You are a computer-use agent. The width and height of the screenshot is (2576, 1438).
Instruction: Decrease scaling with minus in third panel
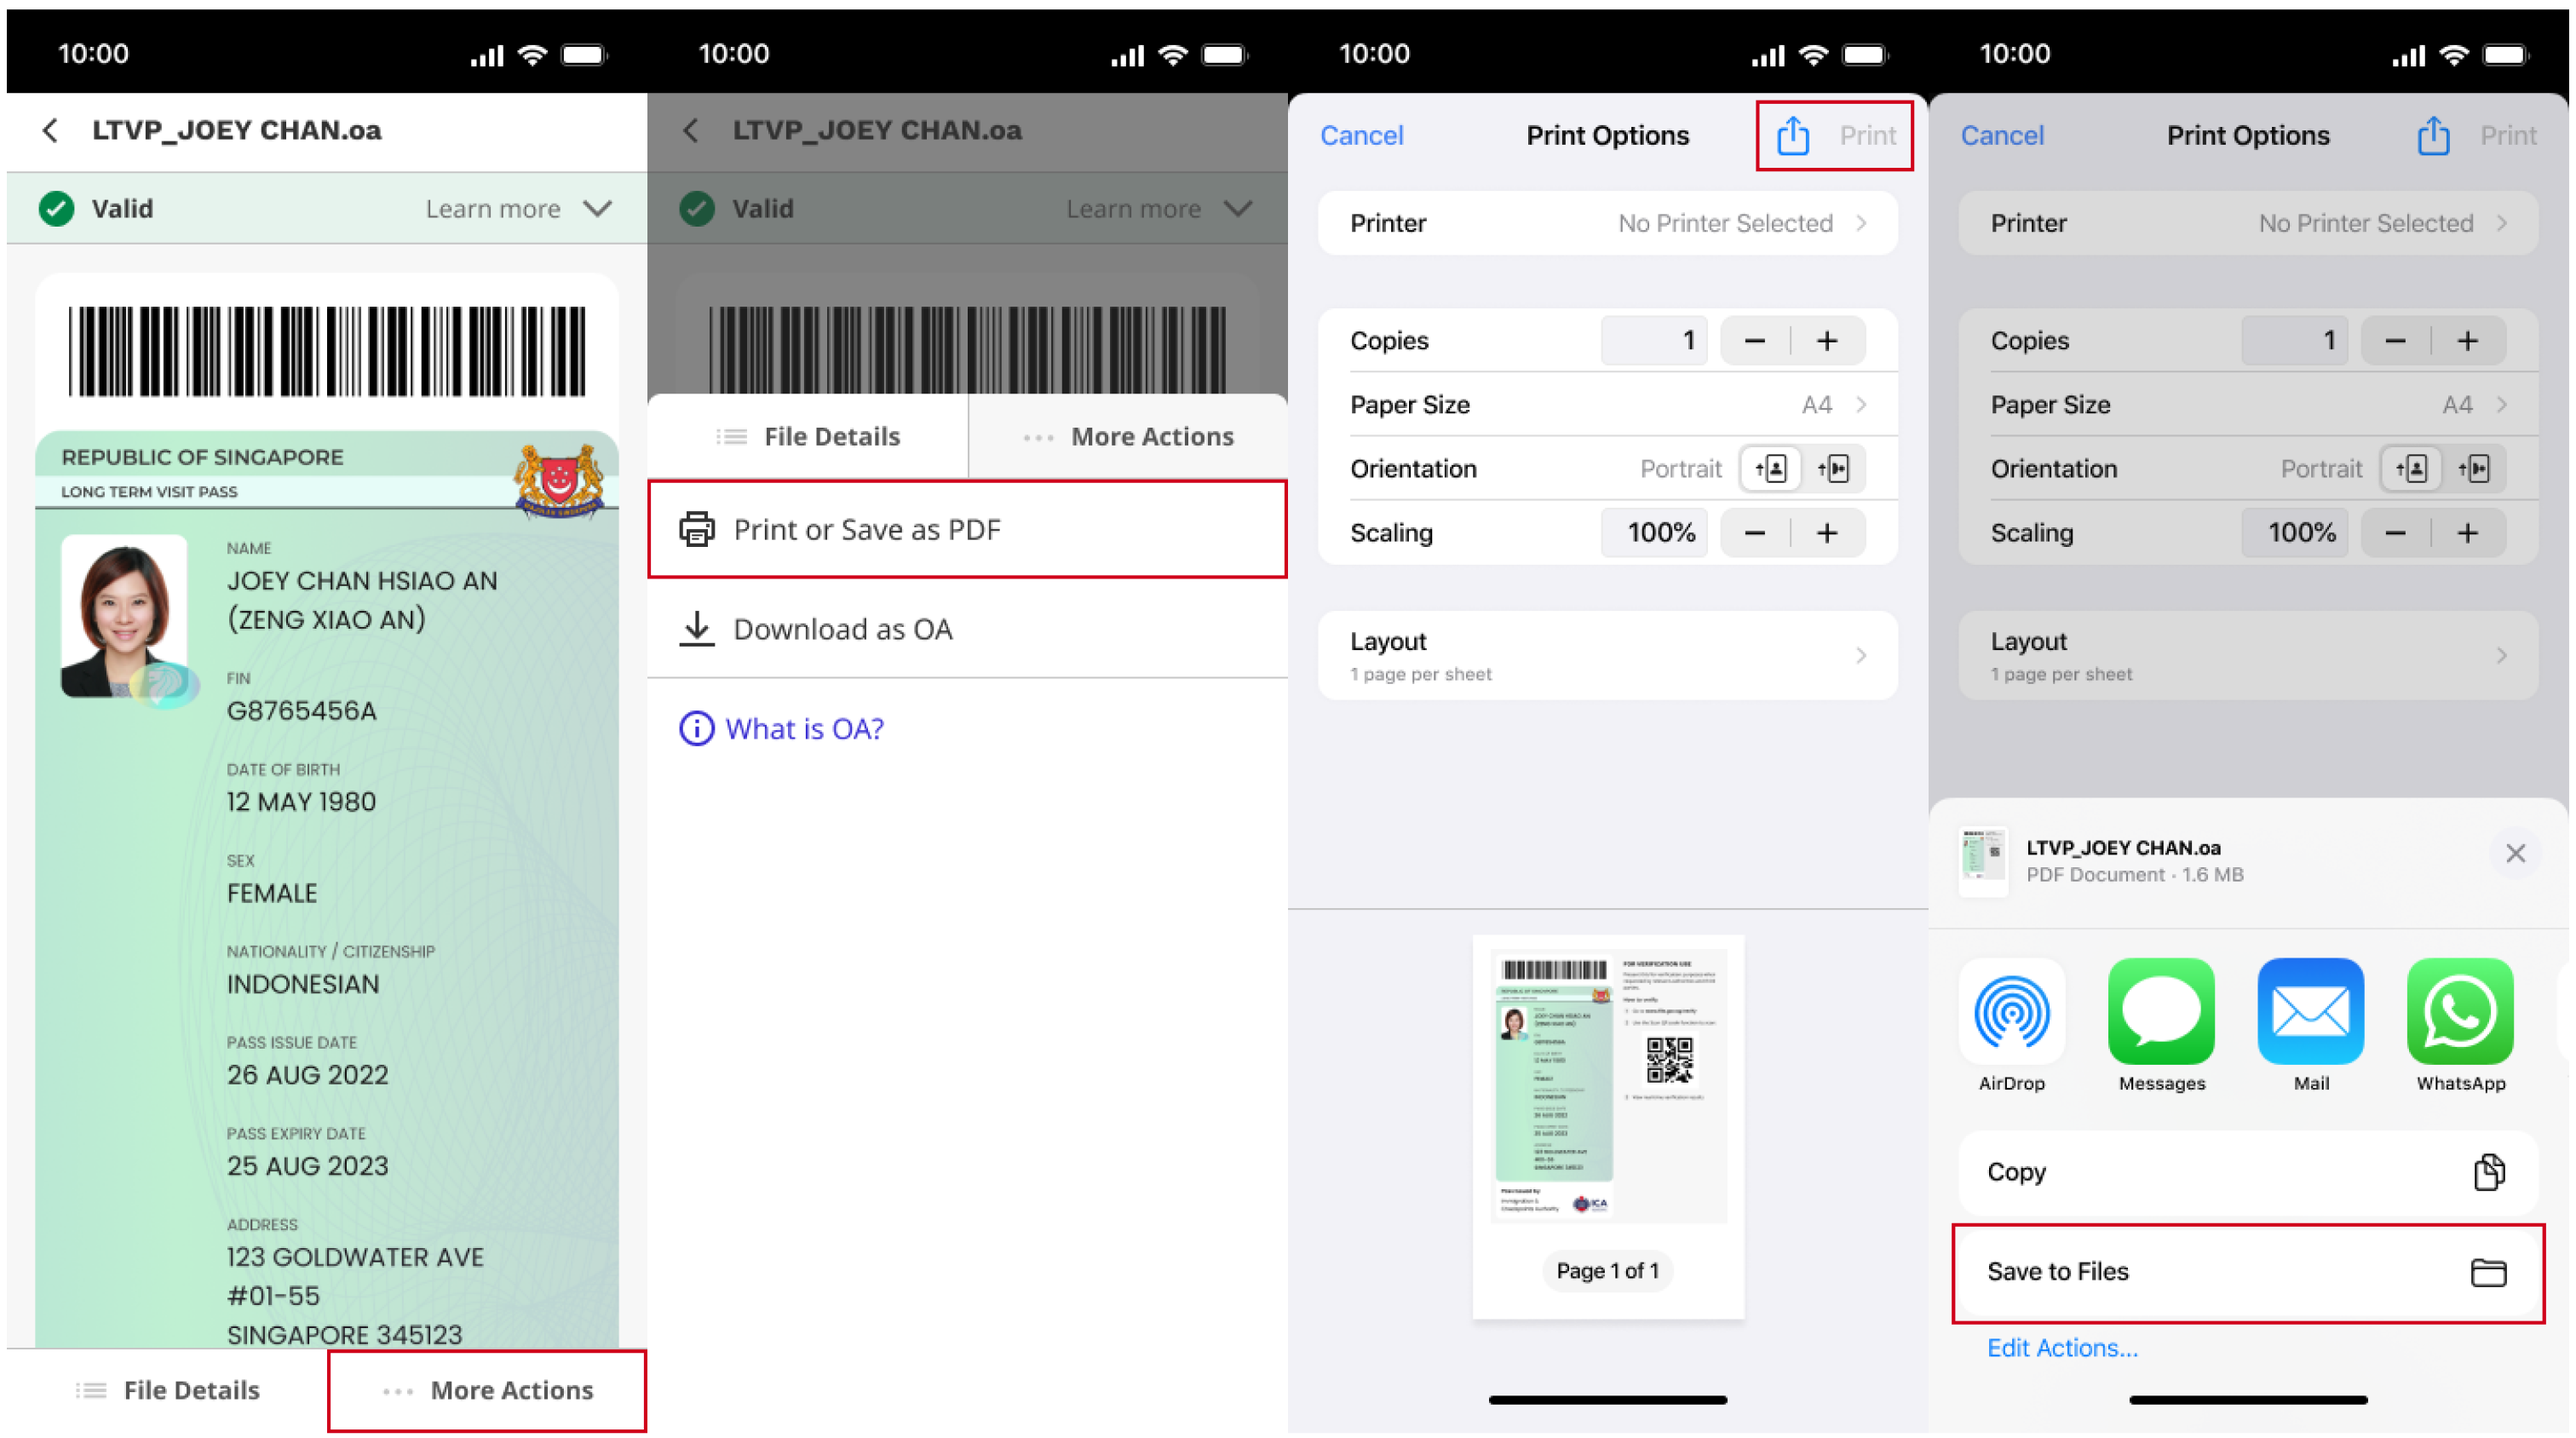[1754, 533]
